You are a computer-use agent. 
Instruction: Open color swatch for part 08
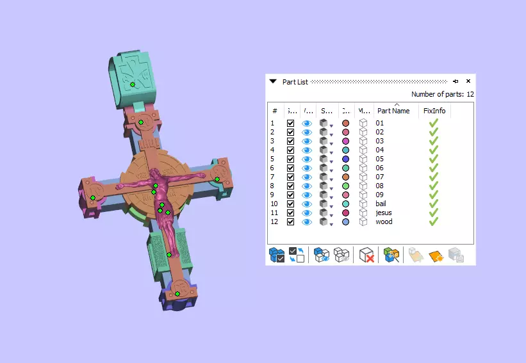coord(345,186)
